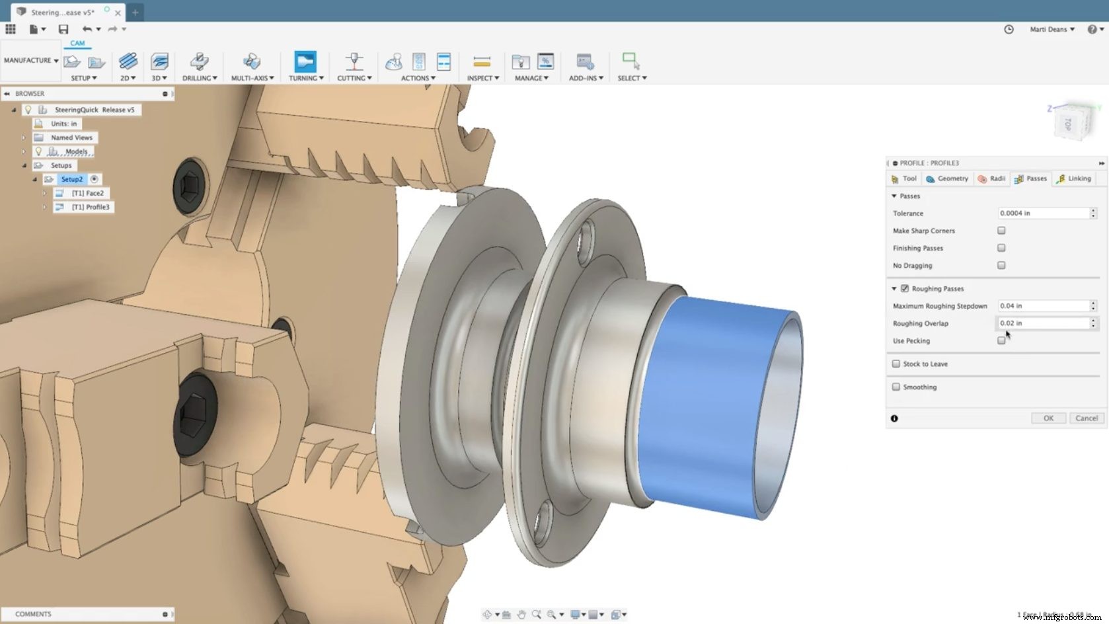Switch to the Geometry tab
The height and width of the screenshot is (624, 1109).
tap(947, 178)
